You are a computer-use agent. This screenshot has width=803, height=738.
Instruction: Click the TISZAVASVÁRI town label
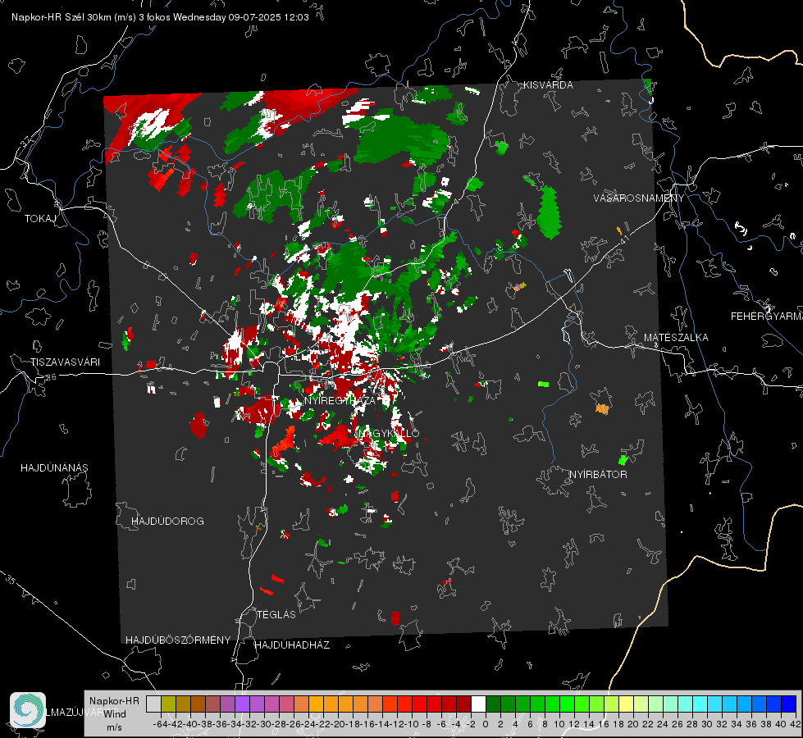(65, 362)
